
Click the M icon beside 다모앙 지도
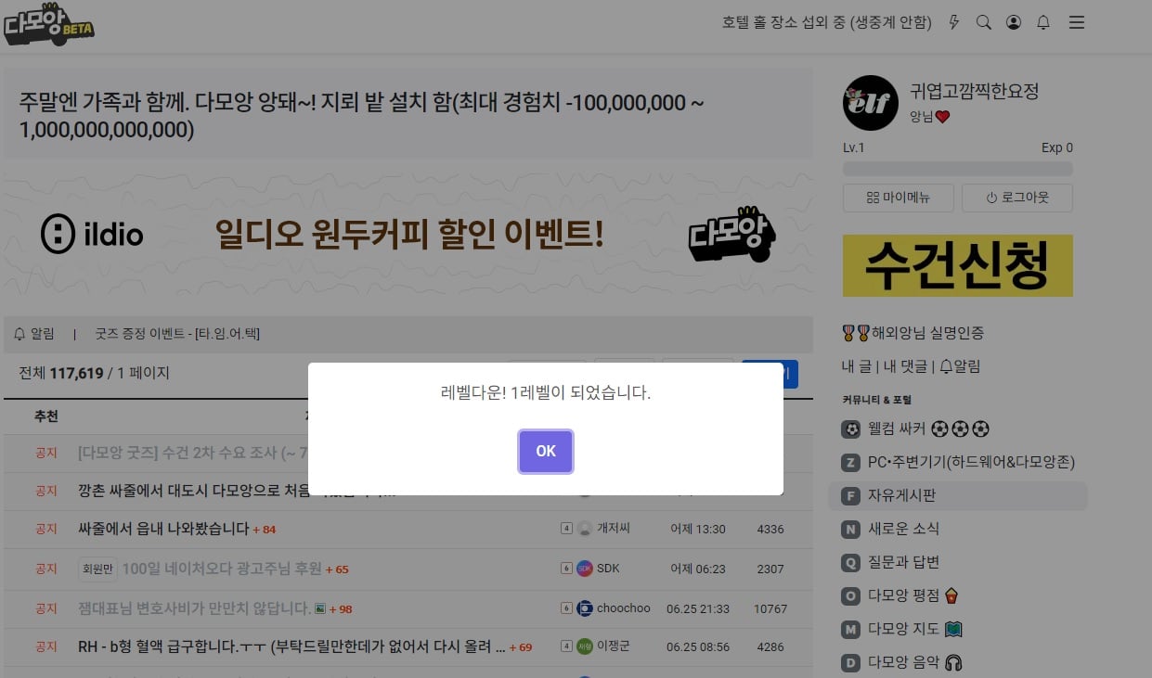pos(850,629)
